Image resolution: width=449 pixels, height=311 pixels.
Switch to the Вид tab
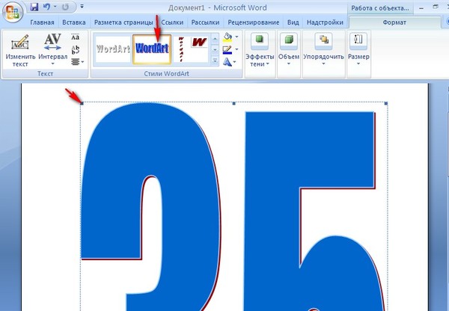coord(293,22)
